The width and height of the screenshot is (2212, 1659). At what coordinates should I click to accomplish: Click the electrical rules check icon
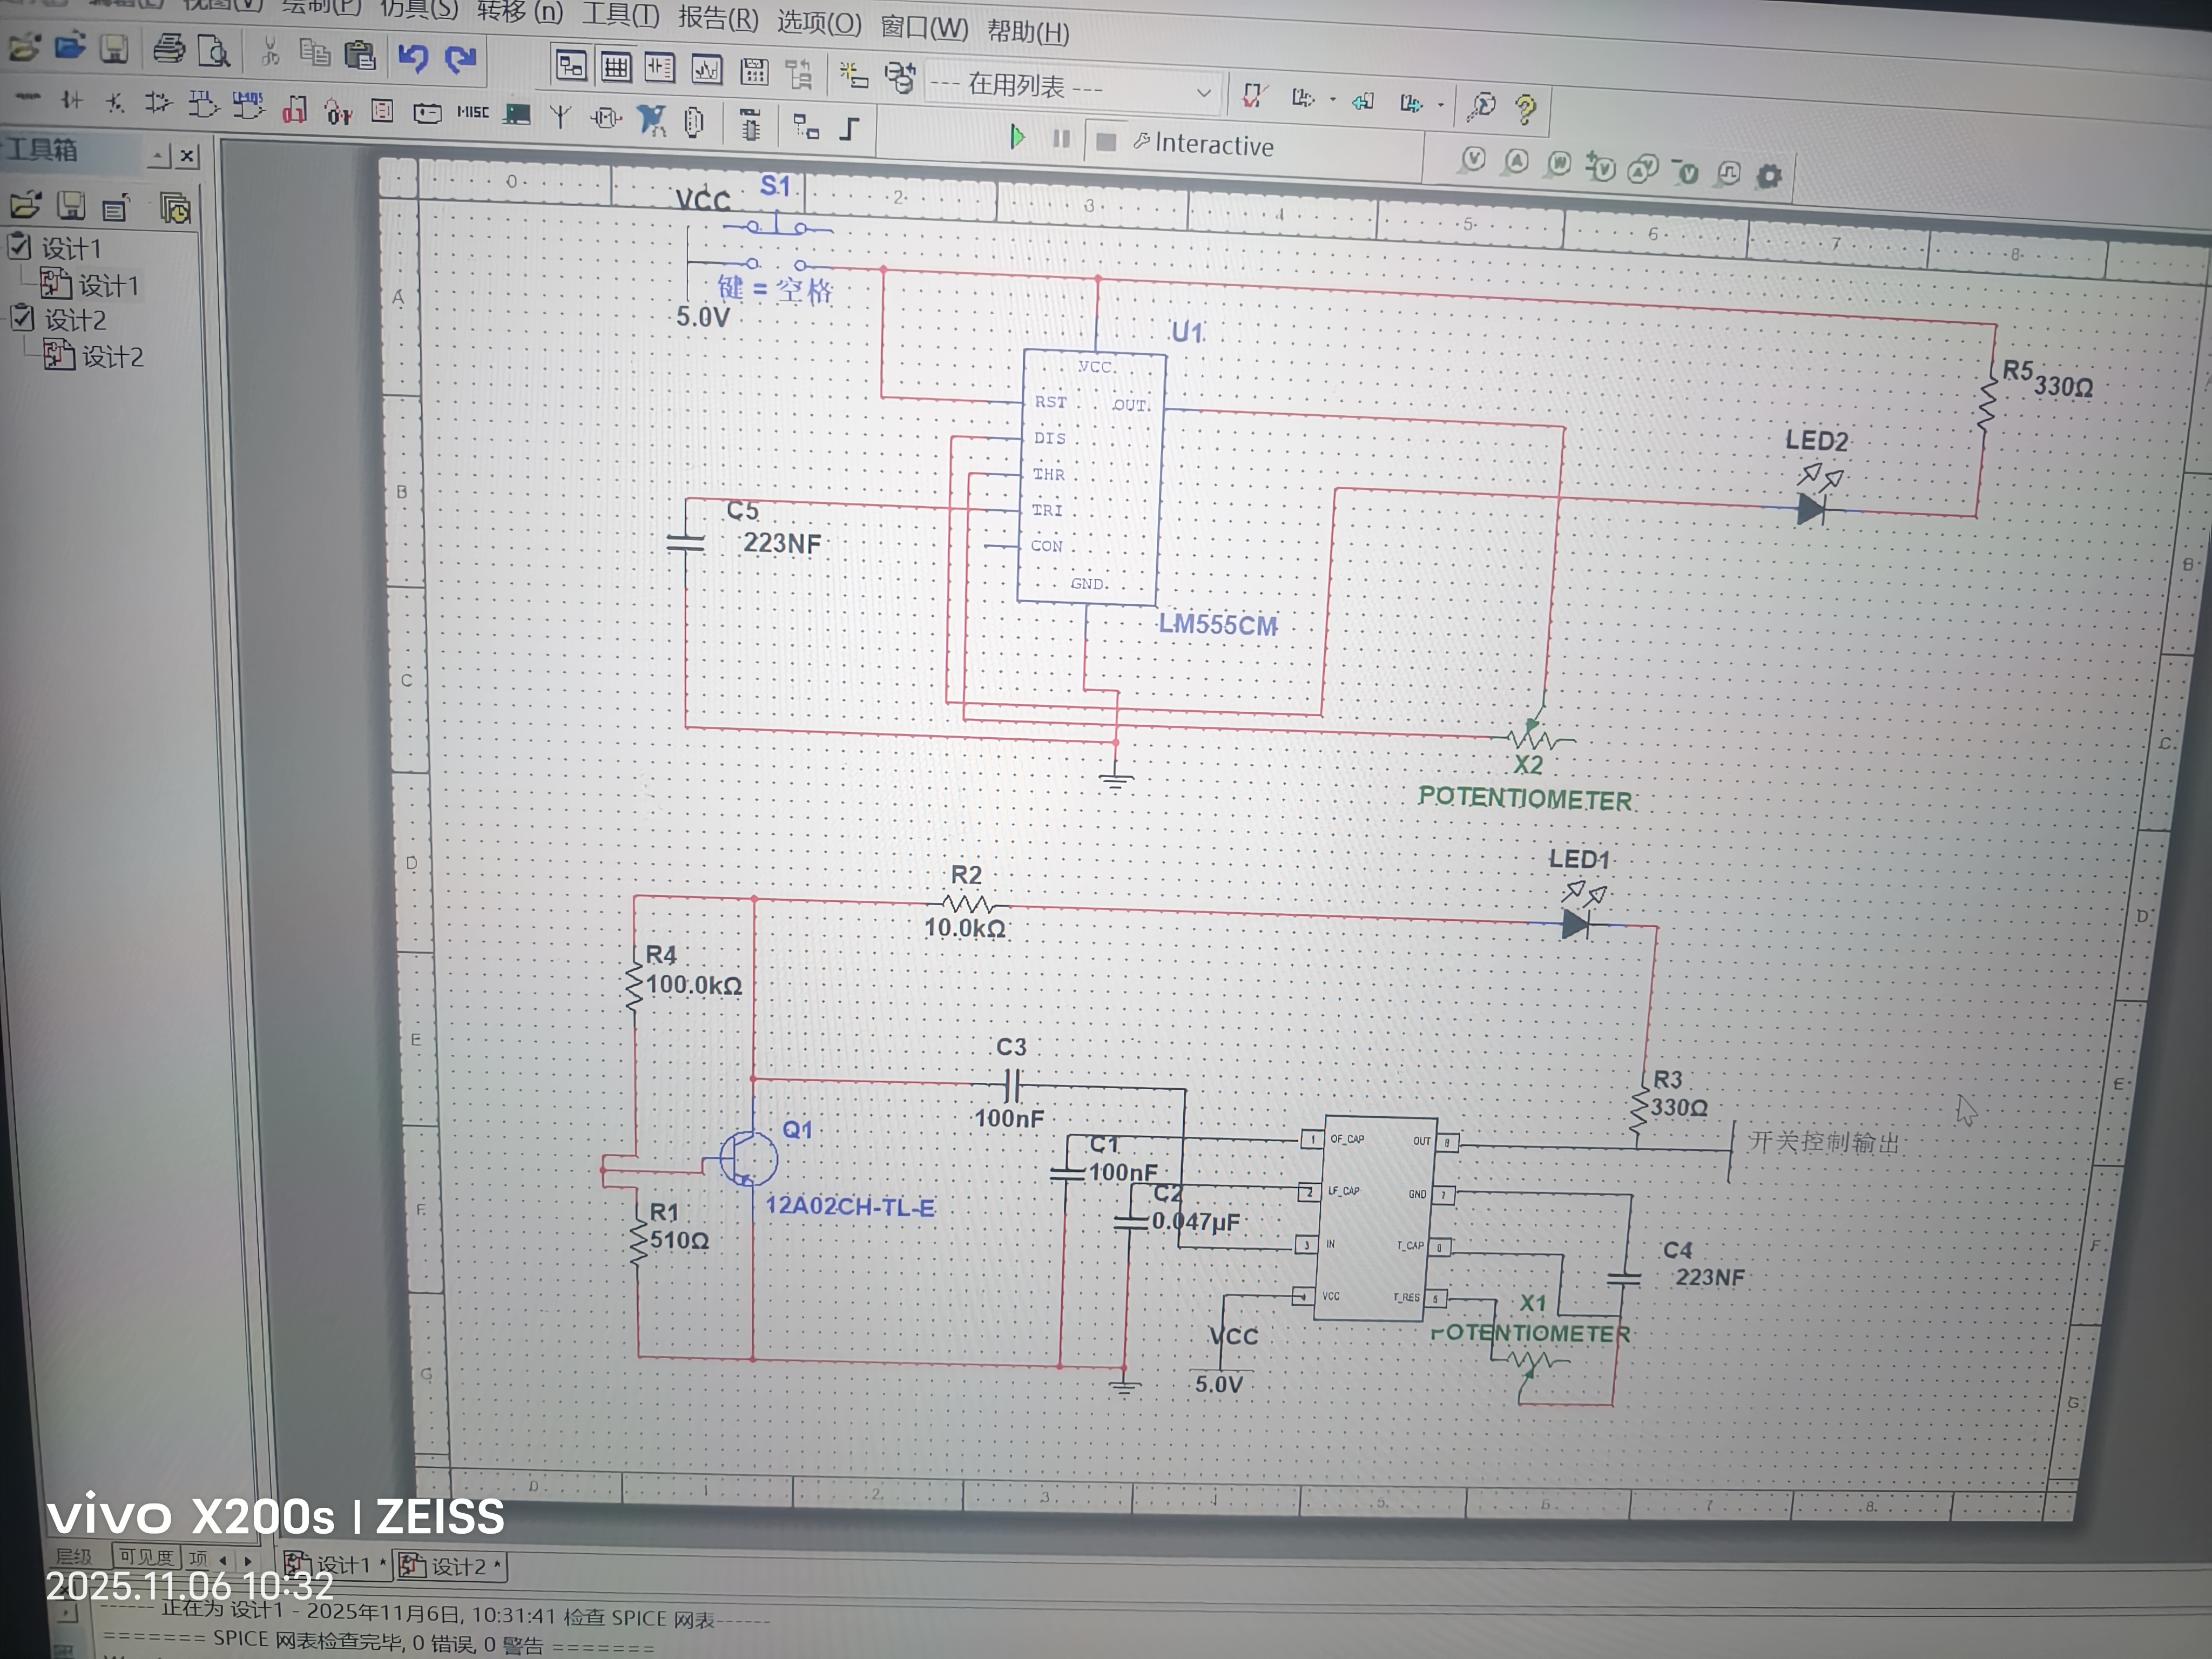1253,96
